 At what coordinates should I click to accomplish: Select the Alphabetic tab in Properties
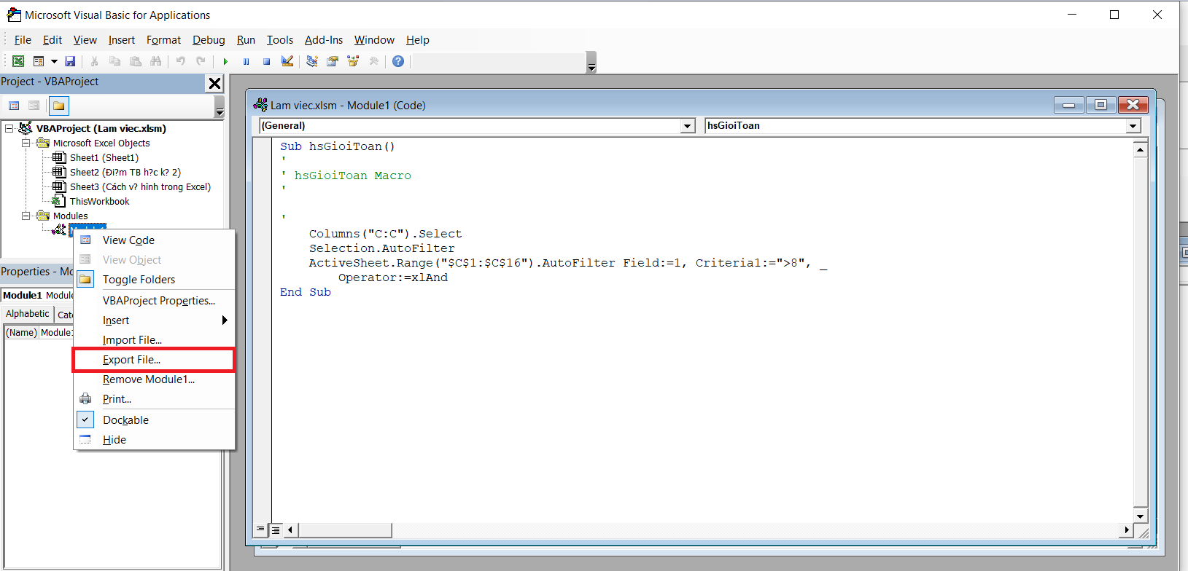tap(28, 314)
